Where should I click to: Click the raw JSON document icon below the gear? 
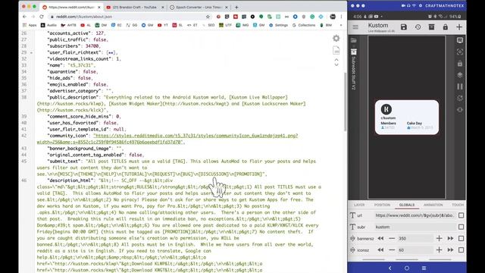[336, 50]
